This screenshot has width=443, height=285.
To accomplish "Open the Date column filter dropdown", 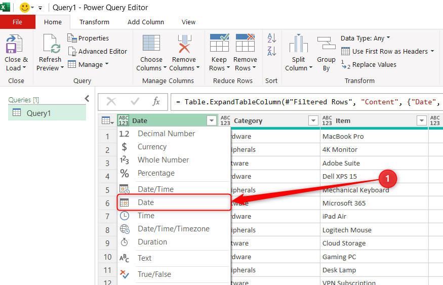I will coord(212,120).
